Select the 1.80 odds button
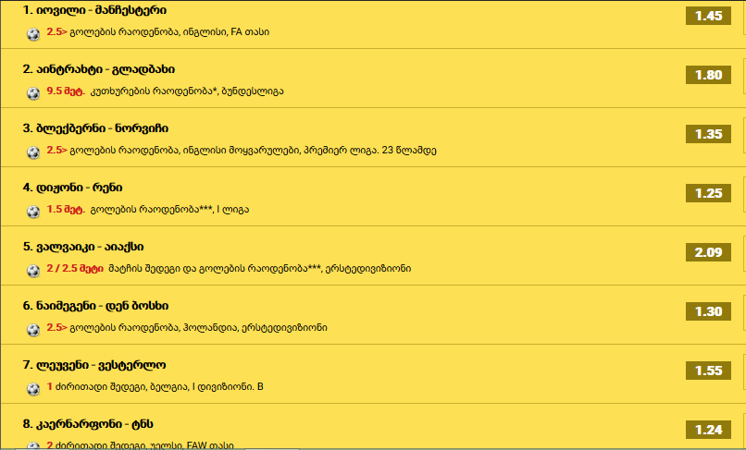This screenshot has height=450, width=746. 708,75
